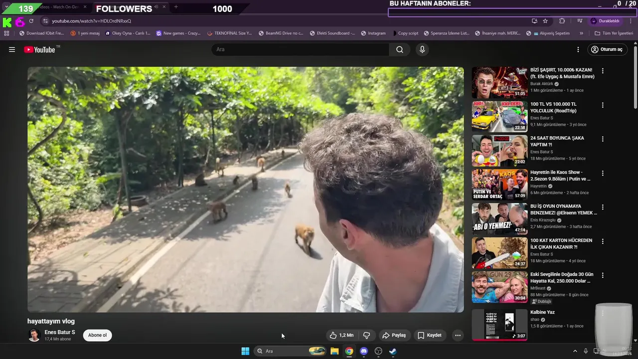Open MrBeast Eski Sevgilinle Doğada thumbnail
This screenshot has height=359, width=638.
[x=499, y=287]
